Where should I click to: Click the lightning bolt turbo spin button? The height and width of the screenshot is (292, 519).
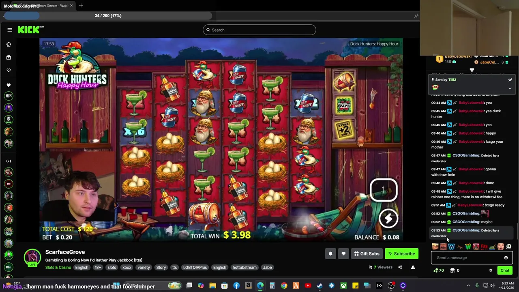[388, 219]
